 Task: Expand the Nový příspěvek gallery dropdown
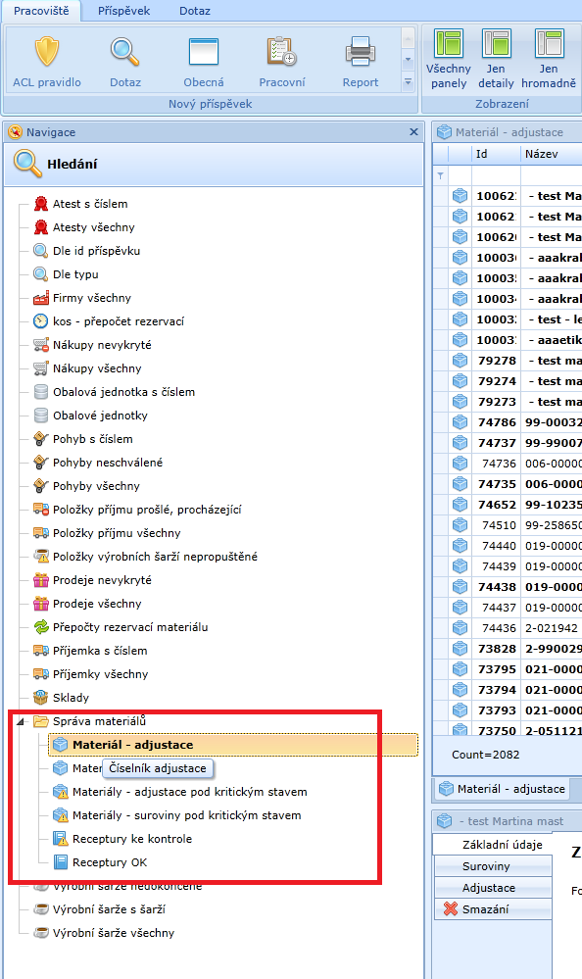coord(408,81)
